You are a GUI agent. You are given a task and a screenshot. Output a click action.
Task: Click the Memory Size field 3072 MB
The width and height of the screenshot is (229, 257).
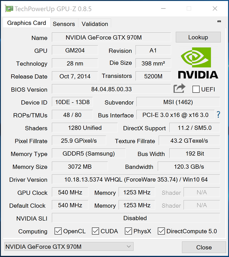click(80, 166)
